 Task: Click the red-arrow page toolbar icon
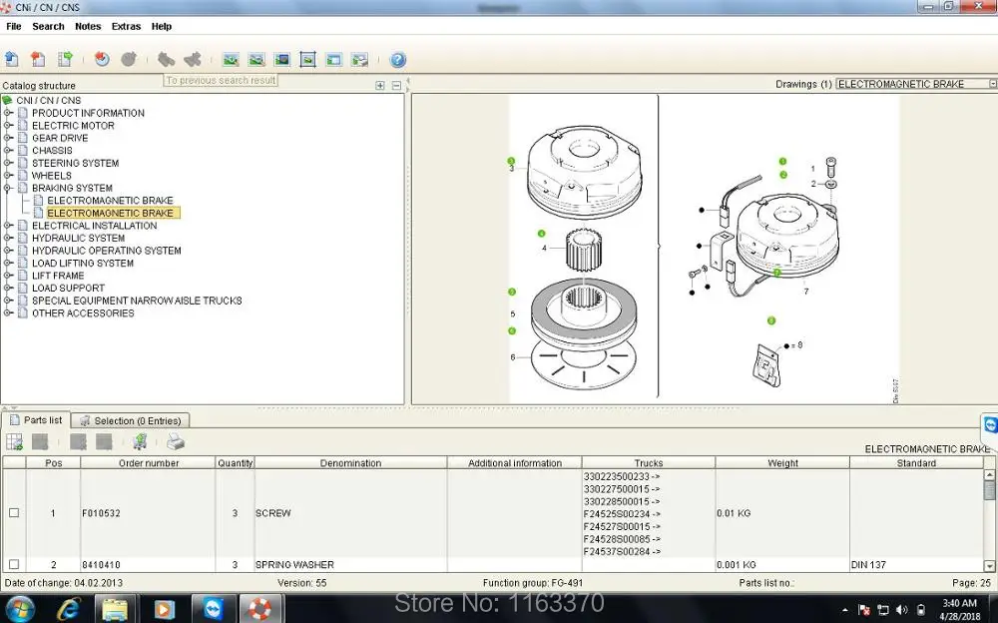38,59
